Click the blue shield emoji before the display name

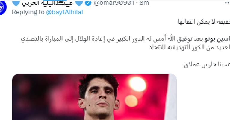(16, 3)
